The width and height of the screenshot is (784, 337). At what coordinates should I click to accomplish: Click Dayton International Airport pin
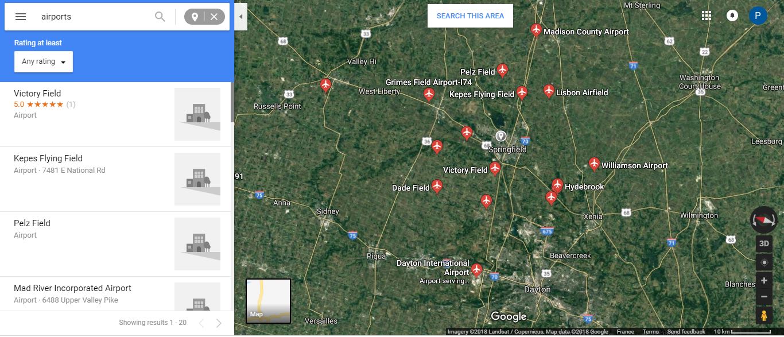pyautogui.click(x=476, y=270)
